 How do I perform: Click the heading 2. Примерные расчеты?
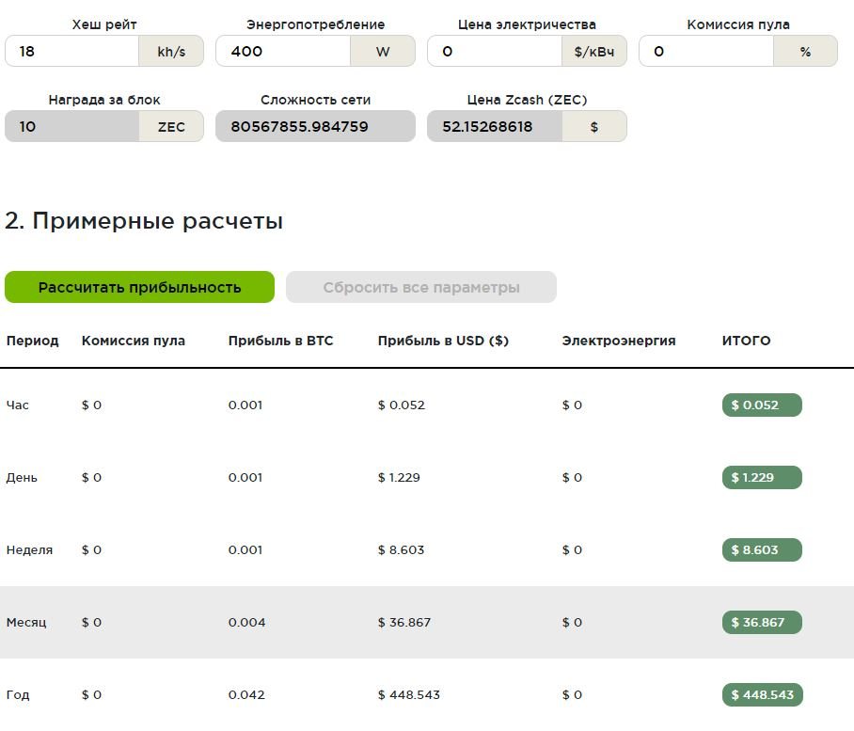click(144, 220)
